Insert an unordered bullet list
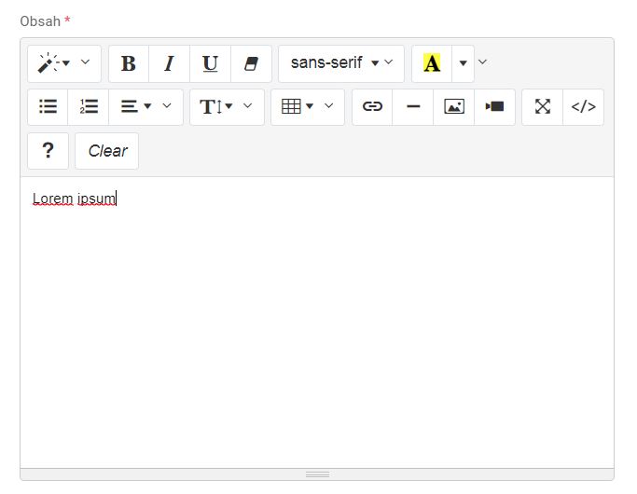 pos(48,107)
